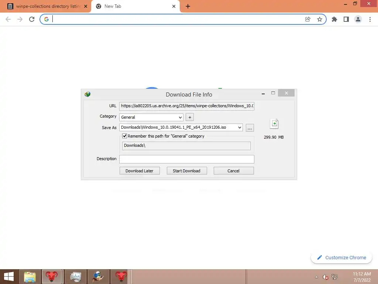Show hidden system tray icons arrow
This screenshot has width=378, height=284.
(x=316, y=277)
